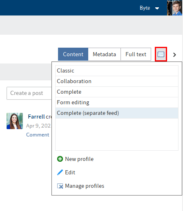
Task: Click Farrell's avatar picture
Action: [x=15, y=121]
